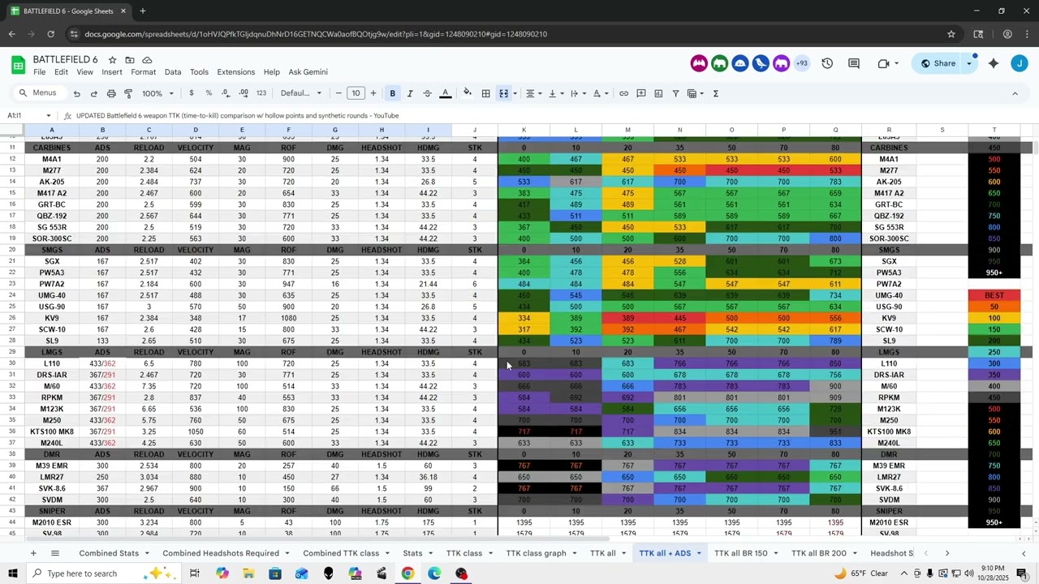Open TTK all + ADS tab menu arrow
Screen dimensions: 1039x584
point(699,553)
